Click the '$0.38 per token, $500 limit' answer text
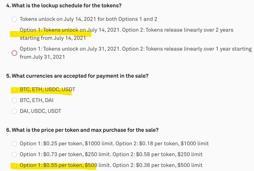Image resolution: width=254 pixels, height=171 pixels. pos(169,165)
